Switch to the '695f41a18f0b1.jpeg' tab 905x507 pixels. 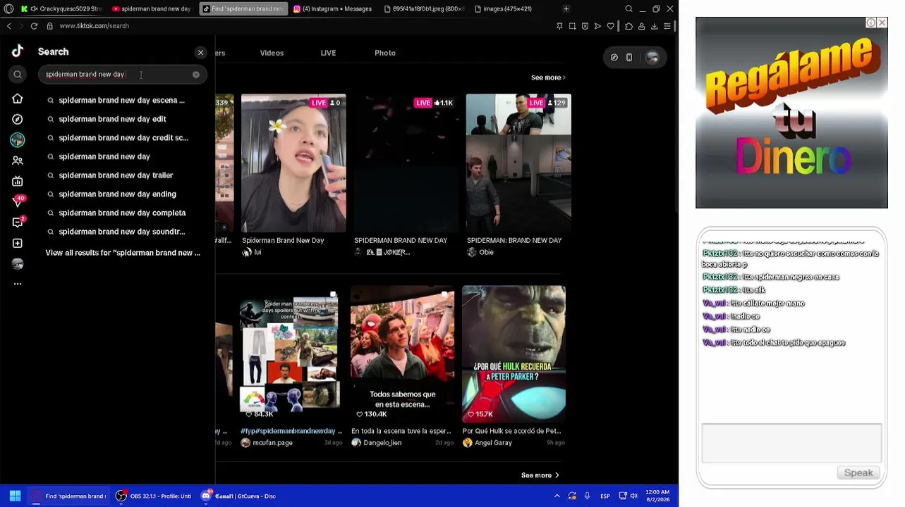click(423, 9)
